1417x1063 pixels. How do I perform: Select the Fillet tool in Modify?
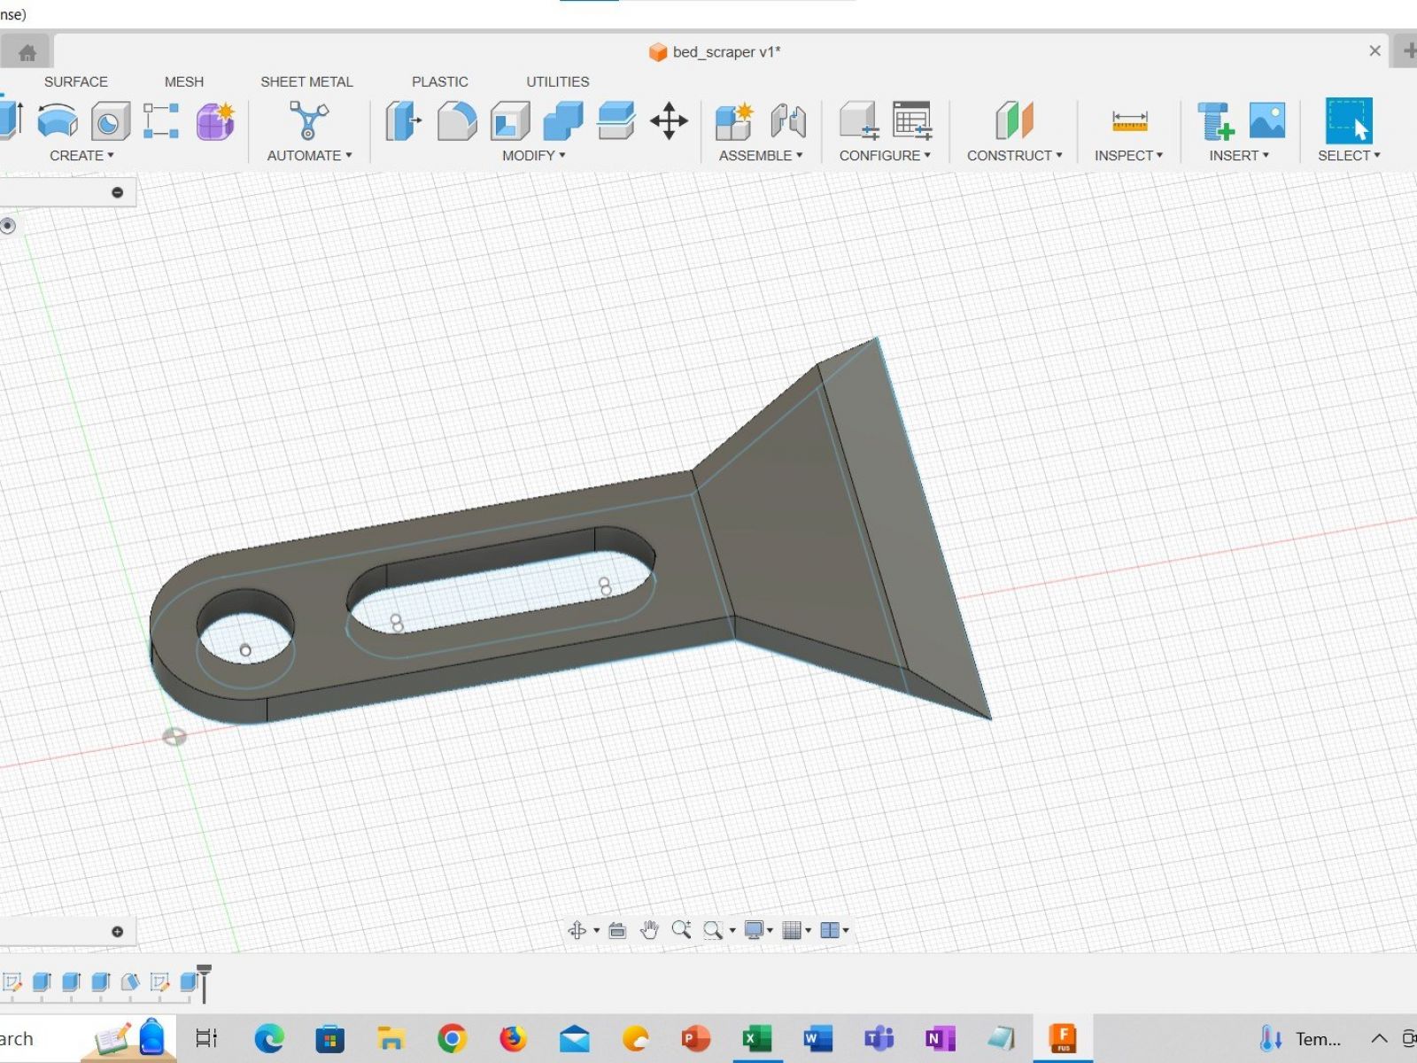pyautogui.click(x=457, y=121)
